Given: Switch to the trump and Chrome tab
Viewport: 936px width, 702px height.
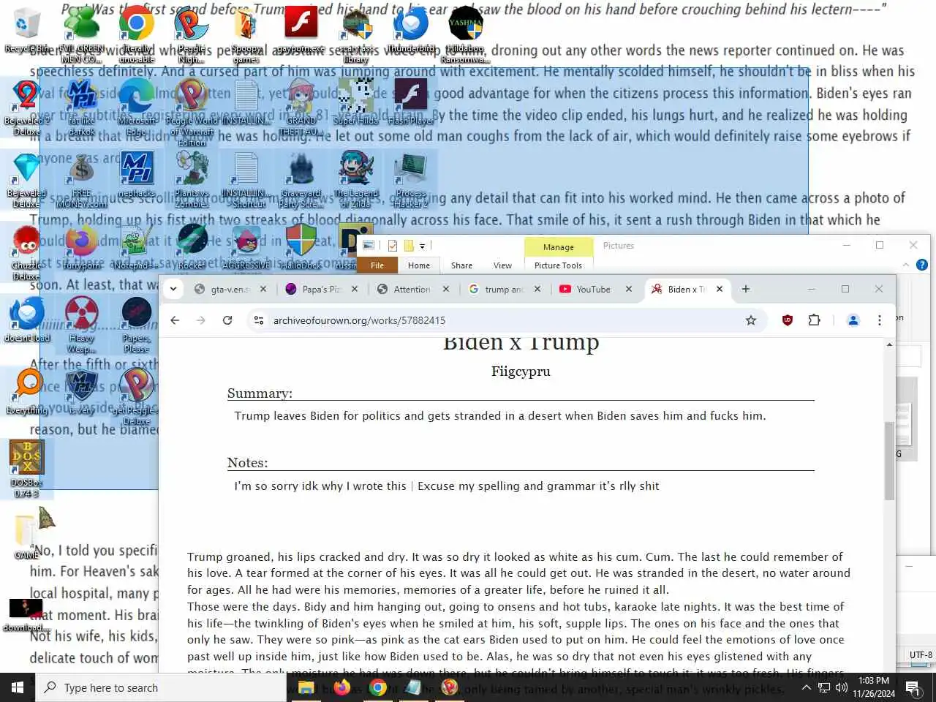Looking at the screenshot, I should (x=503, y=289).
